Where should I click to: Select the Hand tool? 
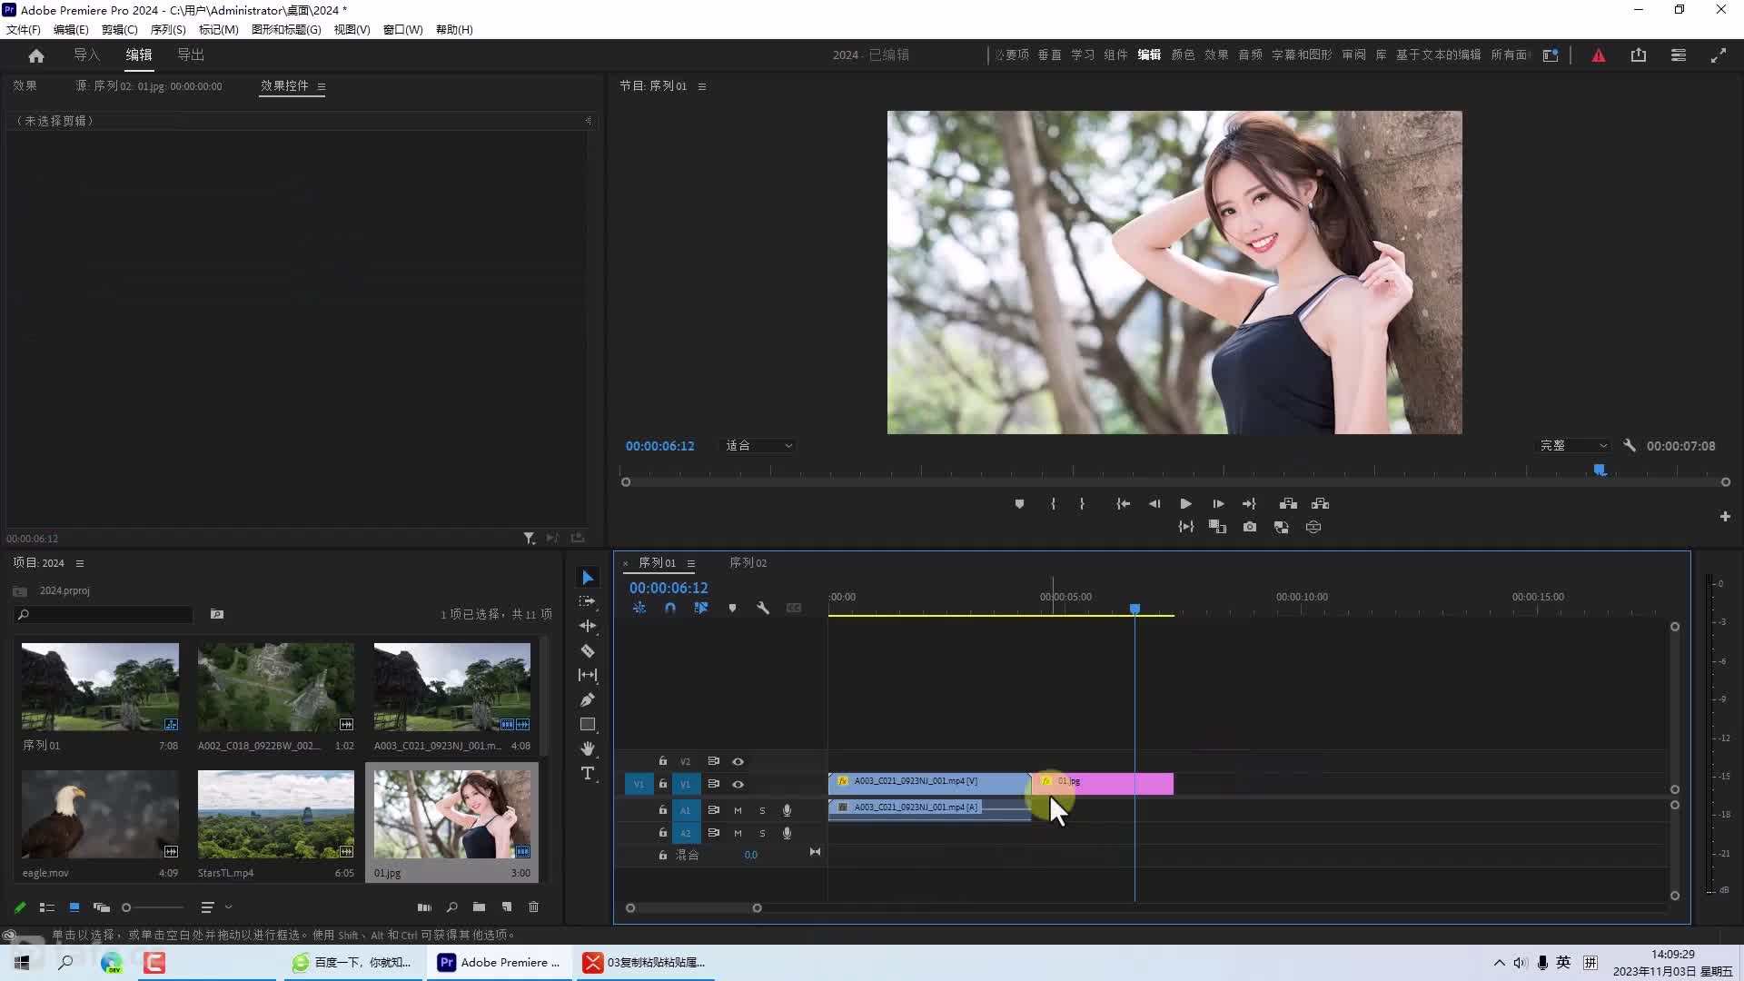[588, 748]
